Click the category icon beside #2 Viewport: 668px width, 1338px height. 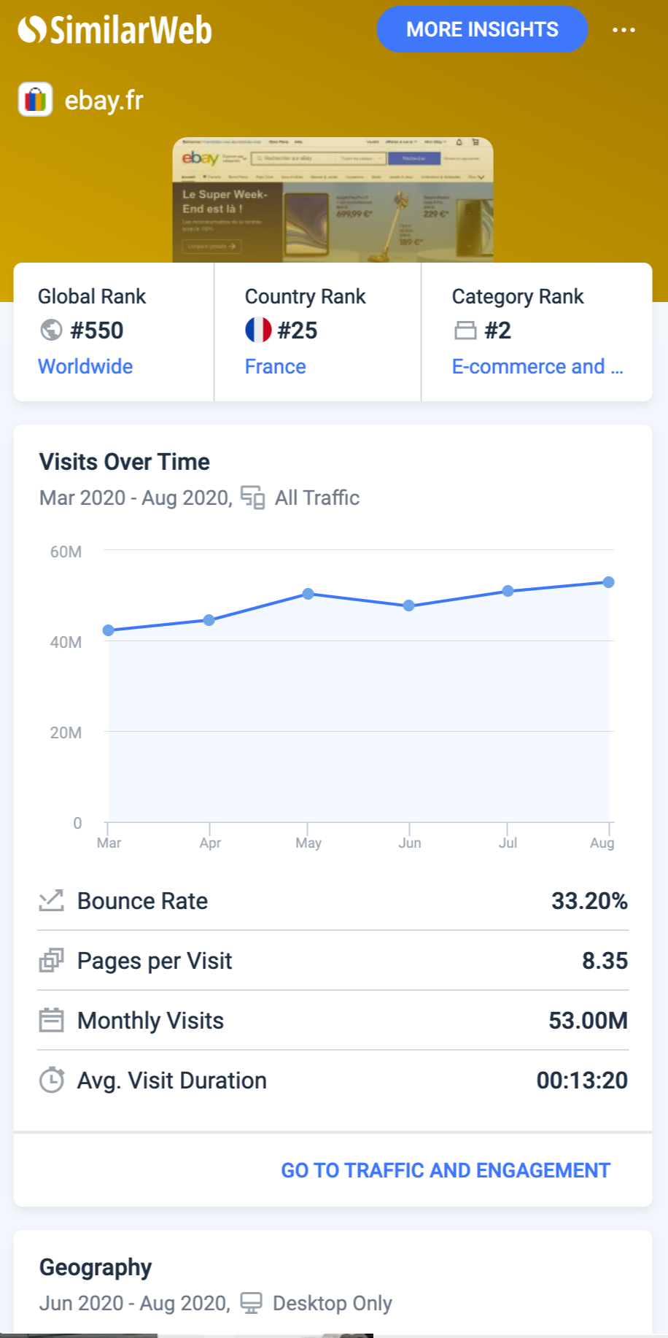465,330
